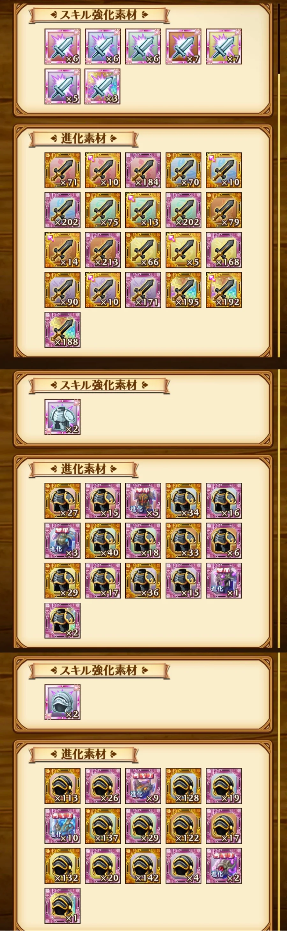287x931 pixels.
Task: Select the purple 進化 armor monster ×1
Action: point(224,581)
